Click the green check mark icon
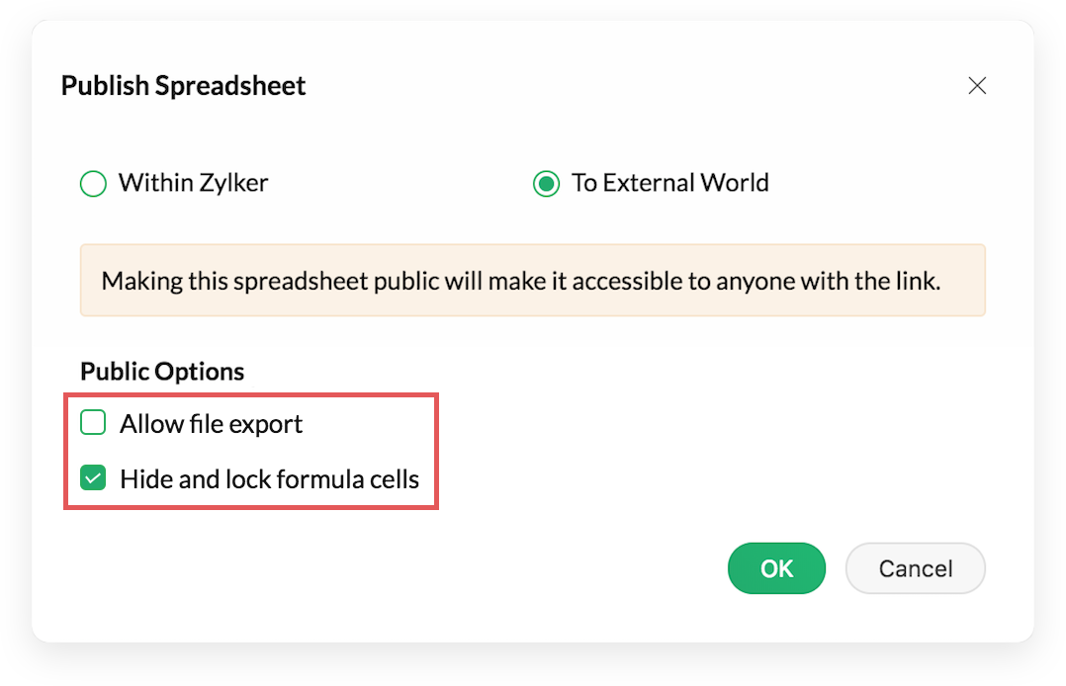 (93, 479)
